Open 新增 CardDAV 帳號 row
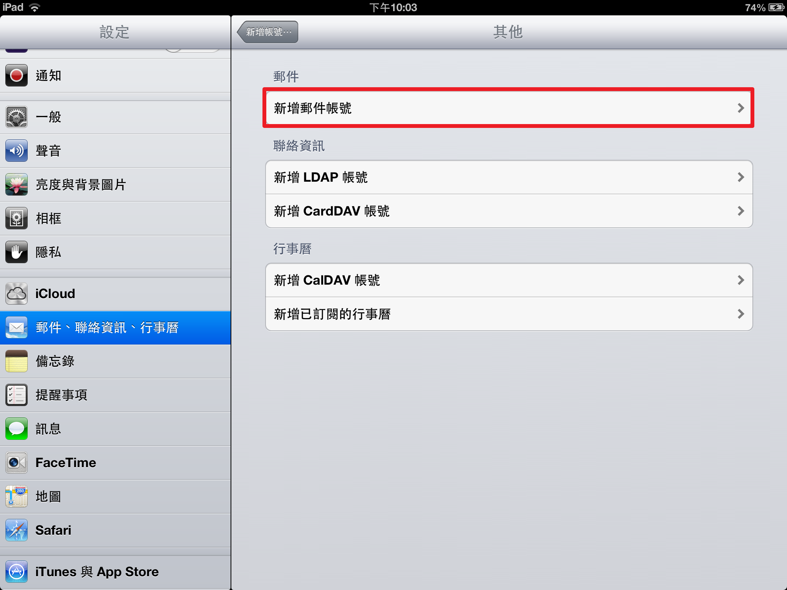The height and width of the screenshot is (590, 787). pyautogui.click(x=509, y=211)
